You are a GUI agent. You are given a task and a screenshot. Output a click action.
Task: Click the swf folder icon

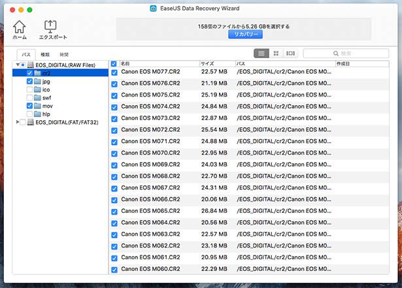(x=38, y=98)
